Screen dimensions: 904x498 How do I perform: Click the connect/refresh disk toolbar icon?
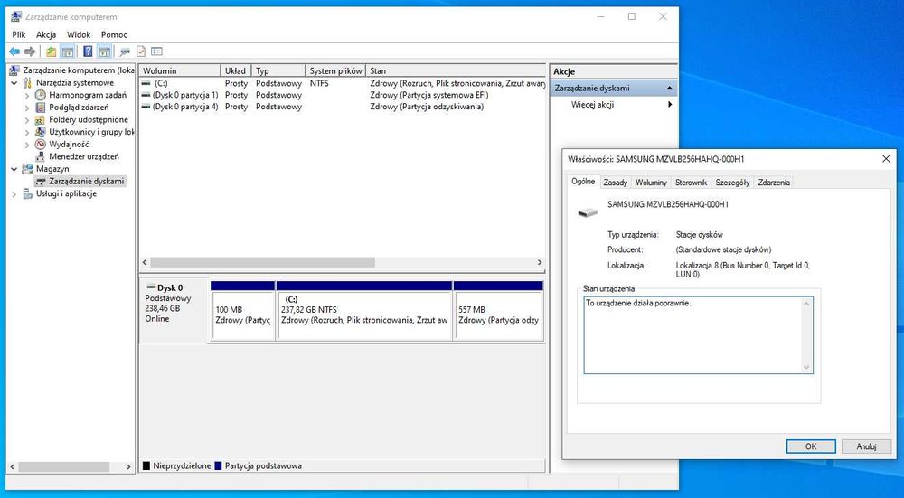tap(125, 52)
